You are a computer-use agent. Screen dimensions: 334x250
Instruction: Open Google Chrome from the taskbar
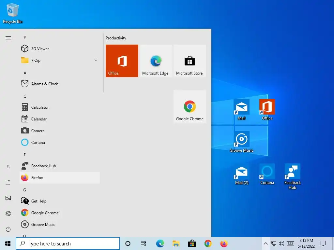coord(208,243)
